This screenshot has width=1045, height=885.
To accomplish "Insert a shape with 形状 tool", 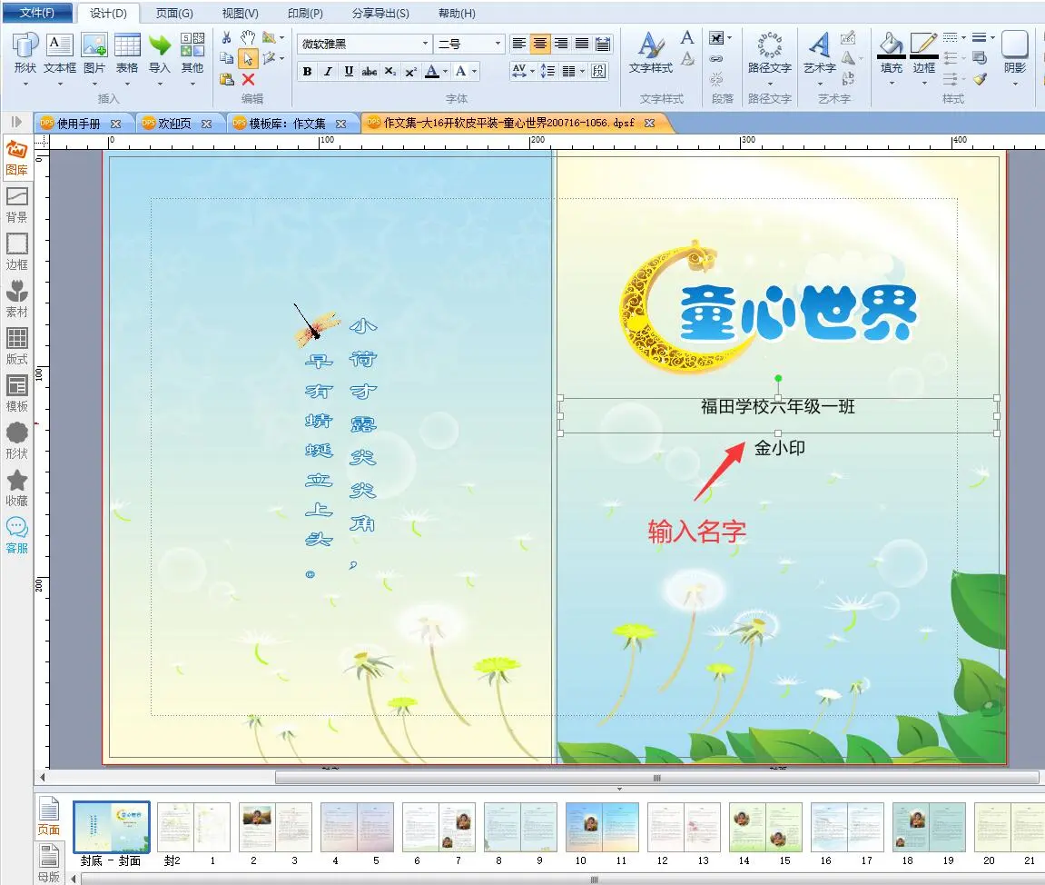I will click(25, 54).
